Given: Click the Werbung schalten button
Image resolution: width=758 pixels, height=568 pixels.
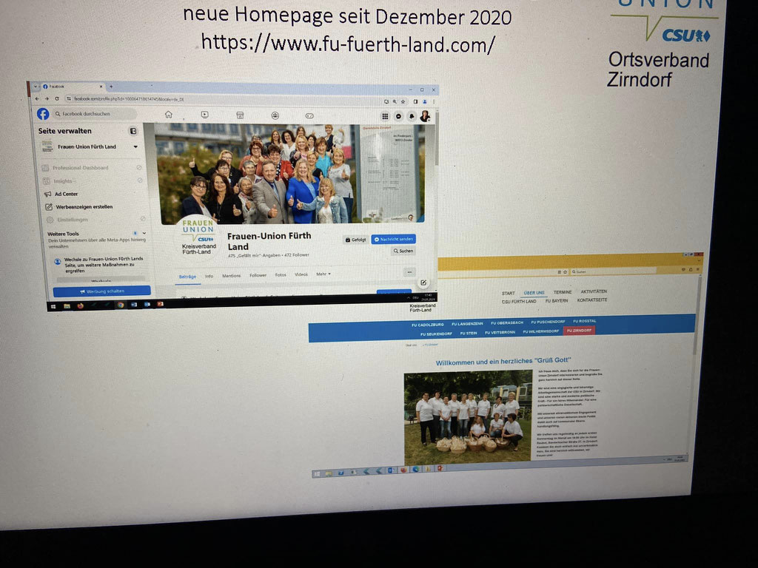Looking at the screenshot, I should pyautogui.click(x=102, y=291).
